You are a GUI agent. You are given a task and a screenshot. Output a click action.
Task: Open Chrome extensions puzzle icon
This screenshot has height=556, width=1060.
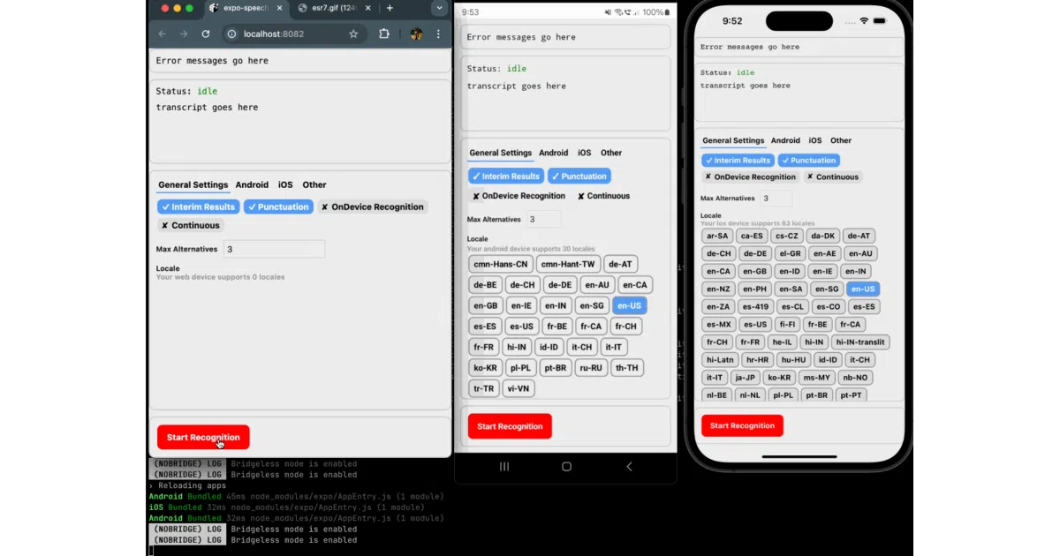[384, 34]
